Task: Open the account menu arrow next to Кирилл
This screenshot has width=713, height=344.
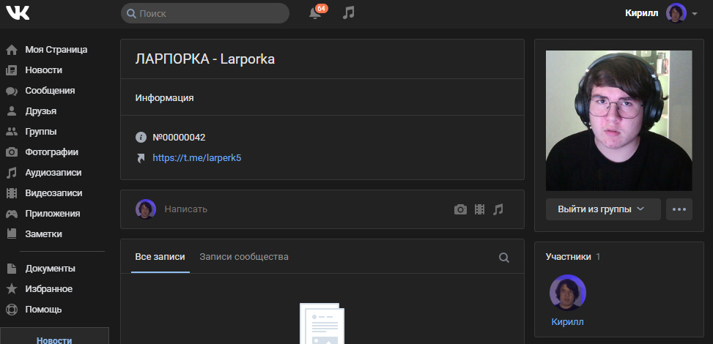Action: pyautogui.click(x=695, y=14)
